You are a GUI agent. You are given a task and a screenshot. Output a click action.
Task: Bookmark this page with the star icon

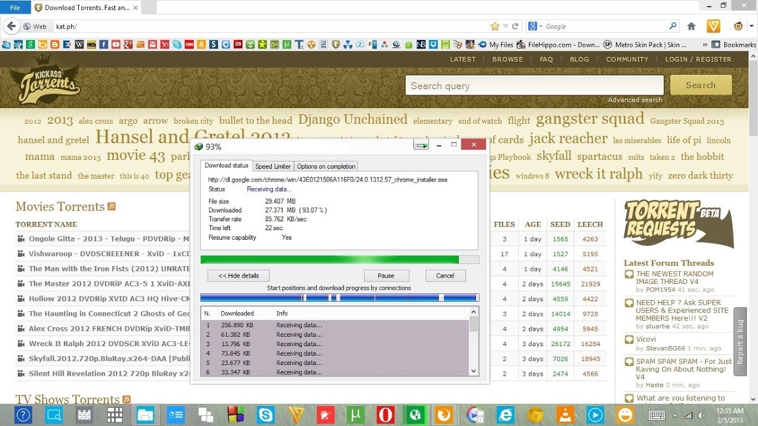pos(495,26)
